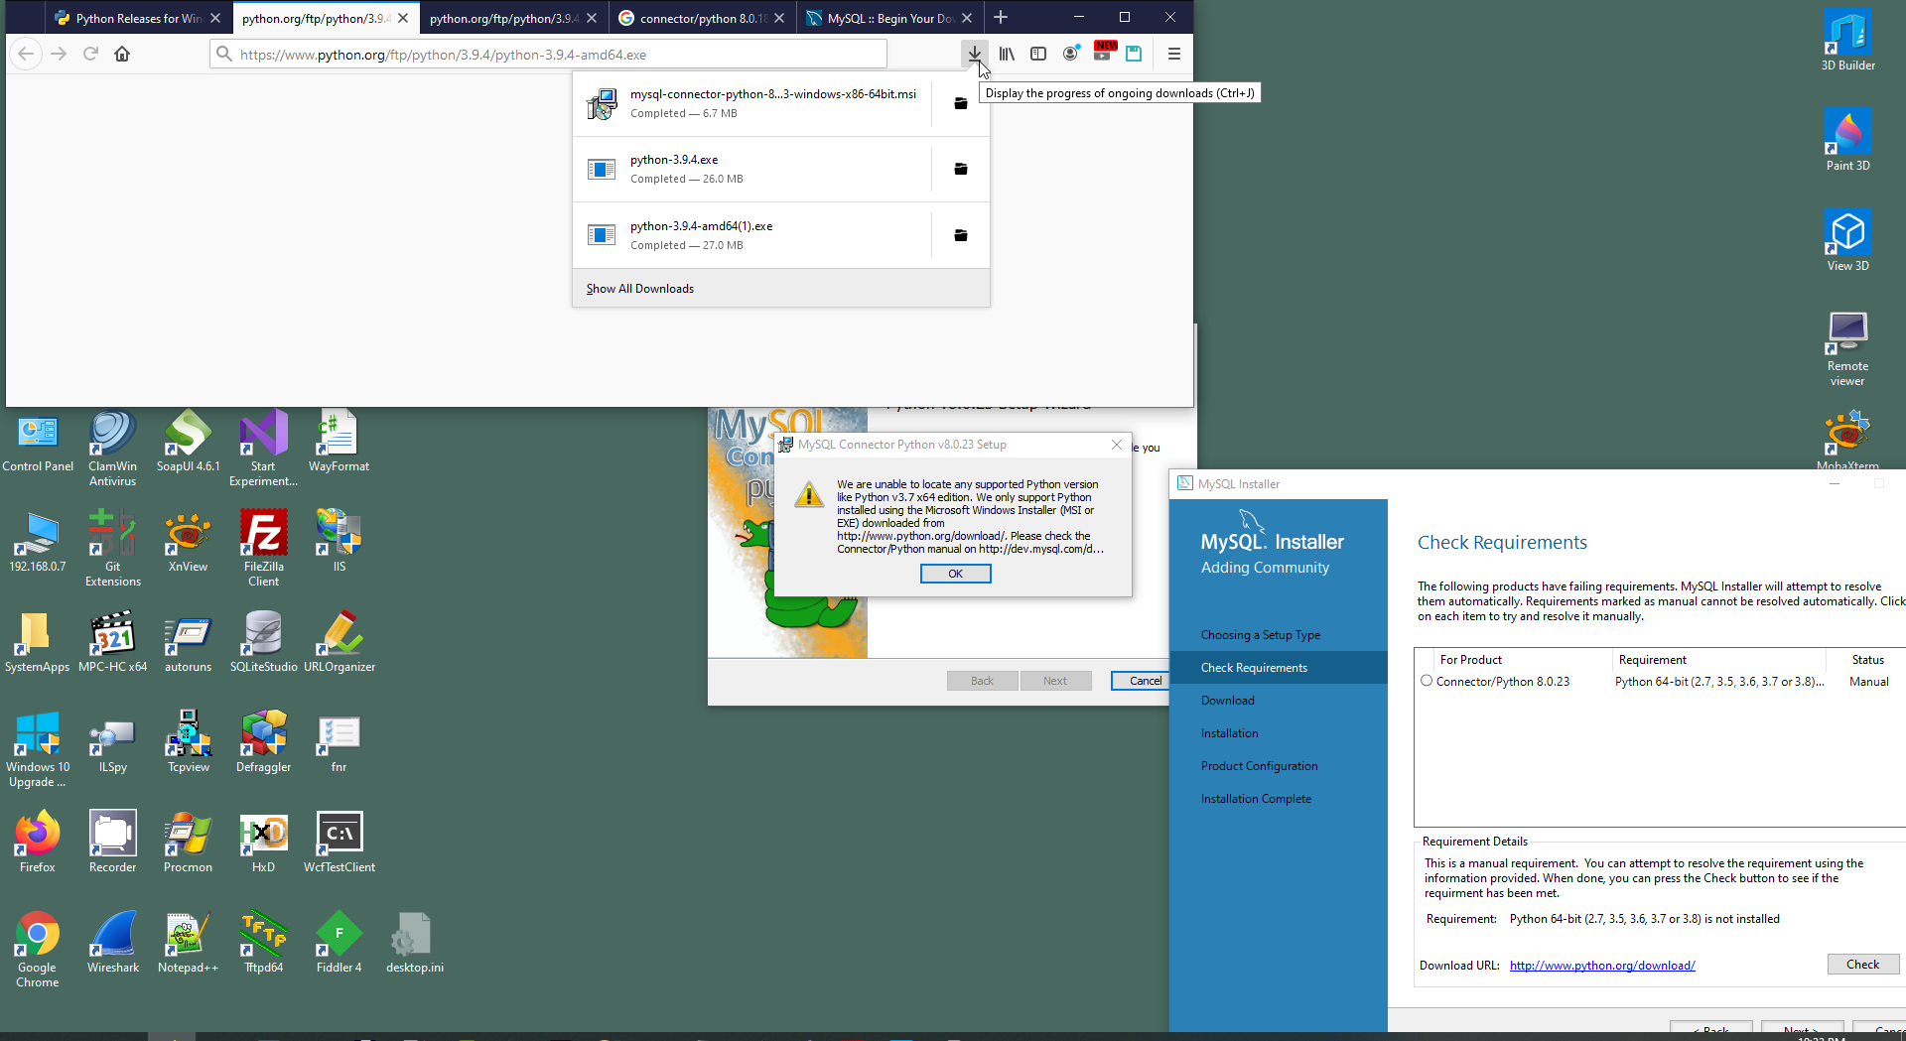Screen dimensions: 1906x1041
Task: Click the toolbar icon with NEW badge
Action: [1103, 52]
